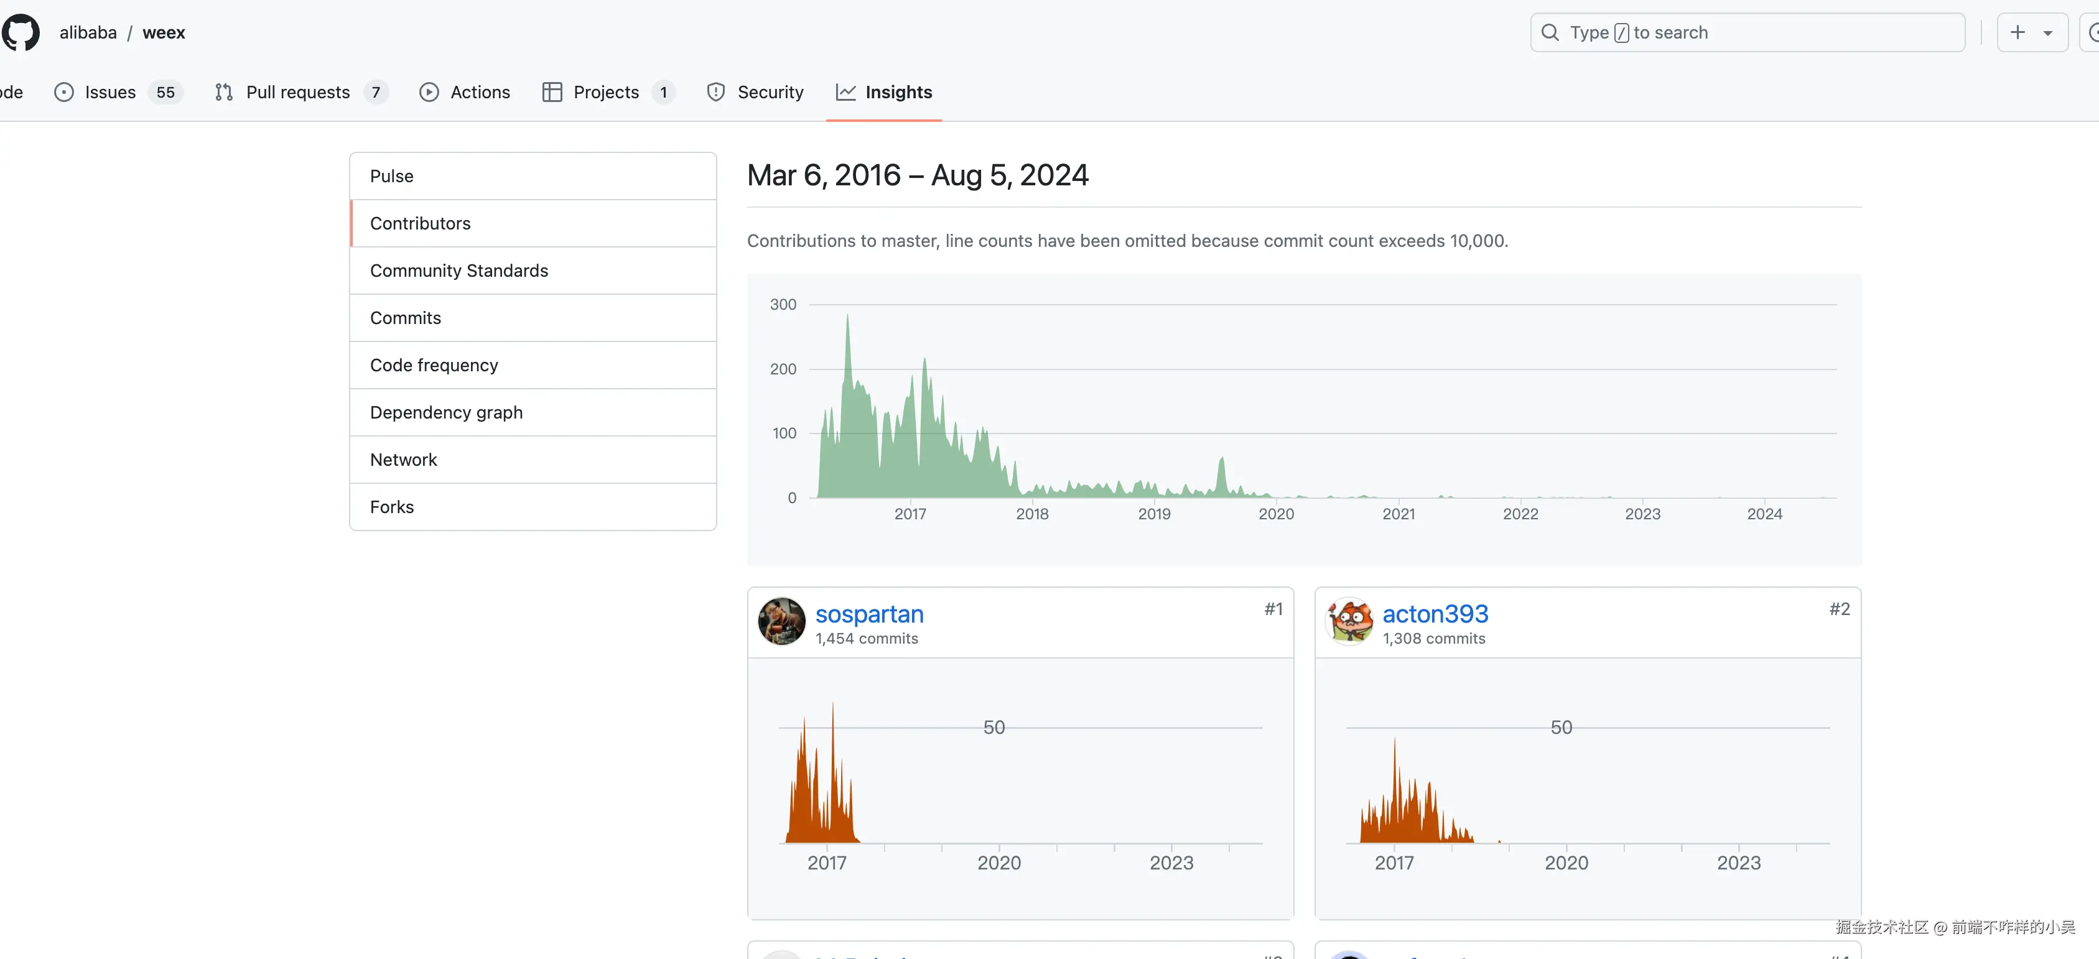Open sospartan contributor profile link
The width and height of the screenshot is (2099, 959).
pyautogui.click(x=868, y=614)
